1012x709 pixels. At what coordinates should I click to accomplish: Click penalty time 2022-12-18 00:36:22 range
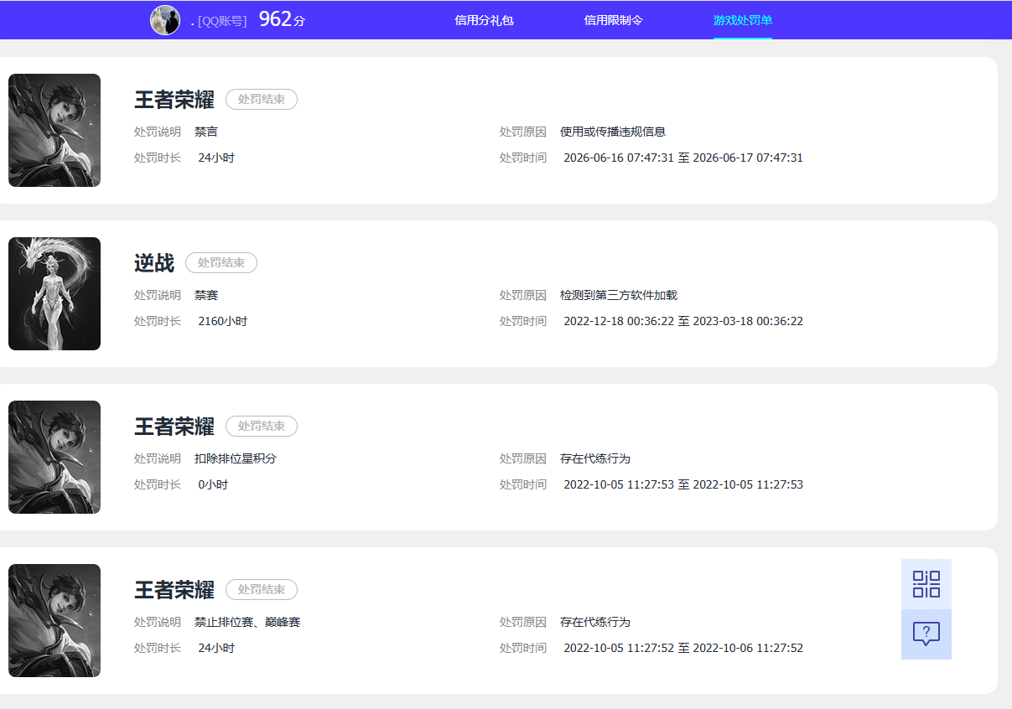683,321
